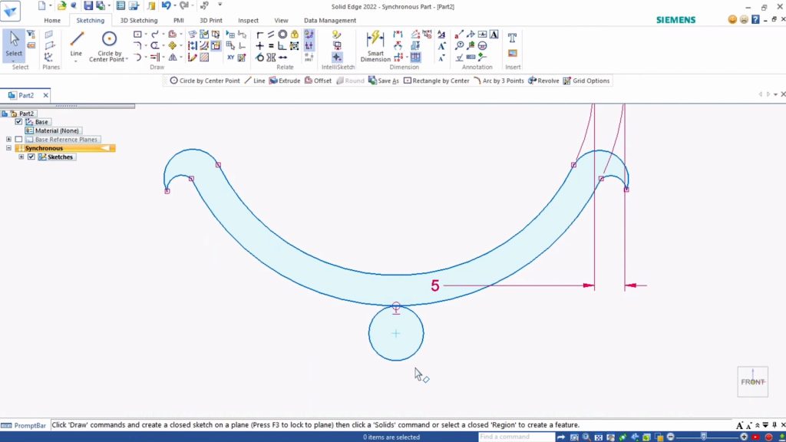Open Circle by Center Point dropdown arrow
This screenshot has width=786, height=442.
click(x=127, y=59)
